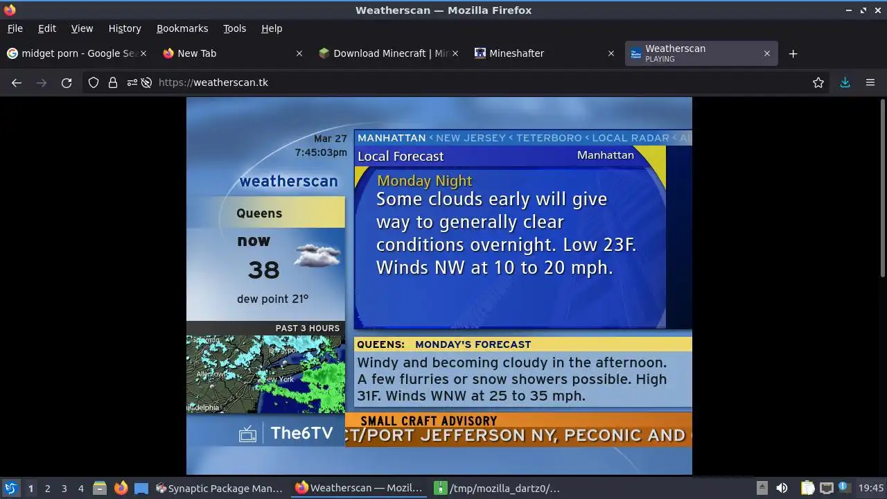Open a new tab with the plus button
Screen dimensions: 887x499
point(793,53)
